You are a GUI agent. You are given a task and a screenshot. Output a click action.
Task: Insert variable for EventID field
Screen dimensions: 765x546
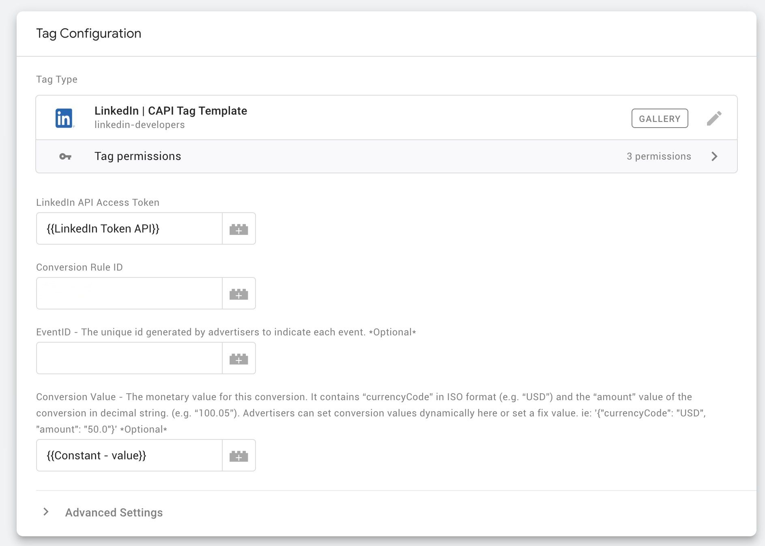(x=239, y=358)
